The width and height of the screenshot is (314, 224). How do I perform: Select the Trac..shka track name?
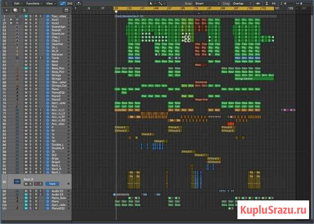click(59, 16)
